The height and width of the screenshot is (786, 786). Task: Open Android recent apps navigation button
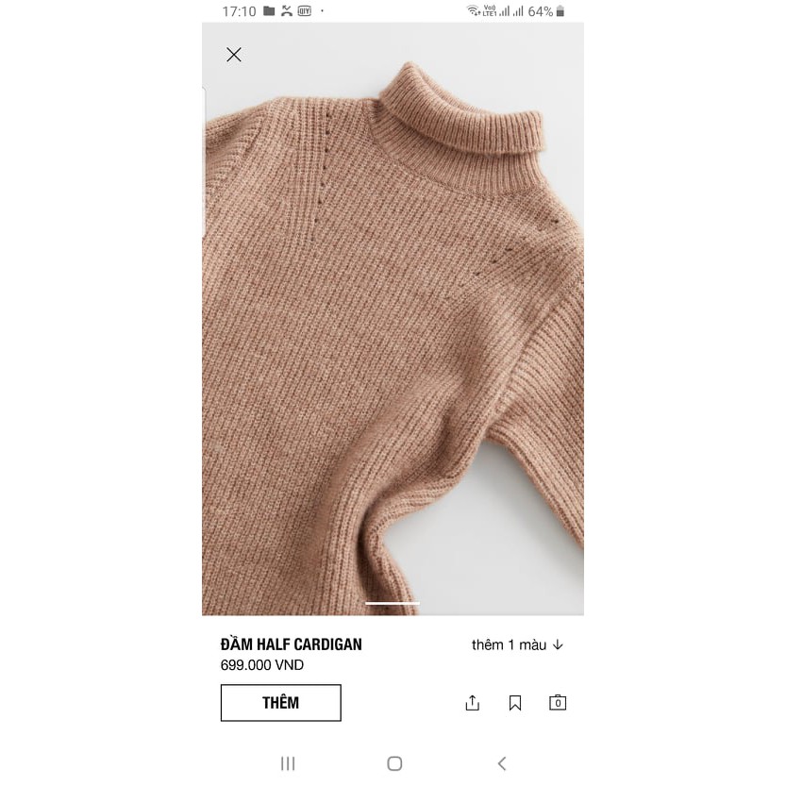288,763
